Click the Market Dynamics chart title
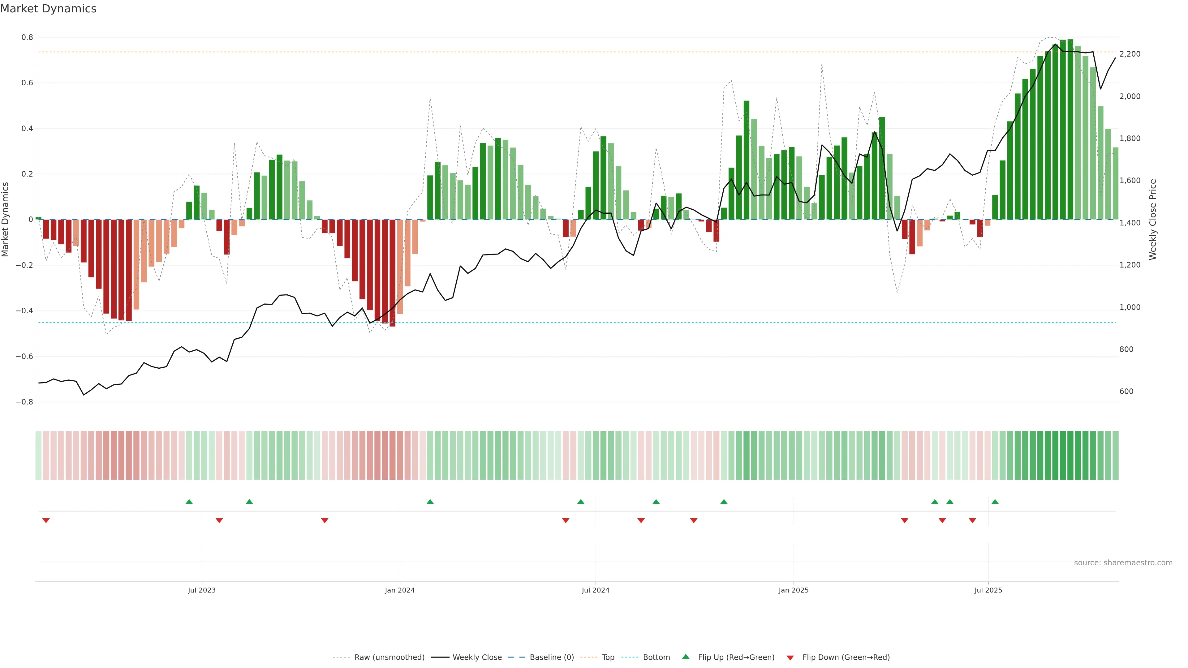Screen dimensions: 1188x668 [x=49, y=9]
